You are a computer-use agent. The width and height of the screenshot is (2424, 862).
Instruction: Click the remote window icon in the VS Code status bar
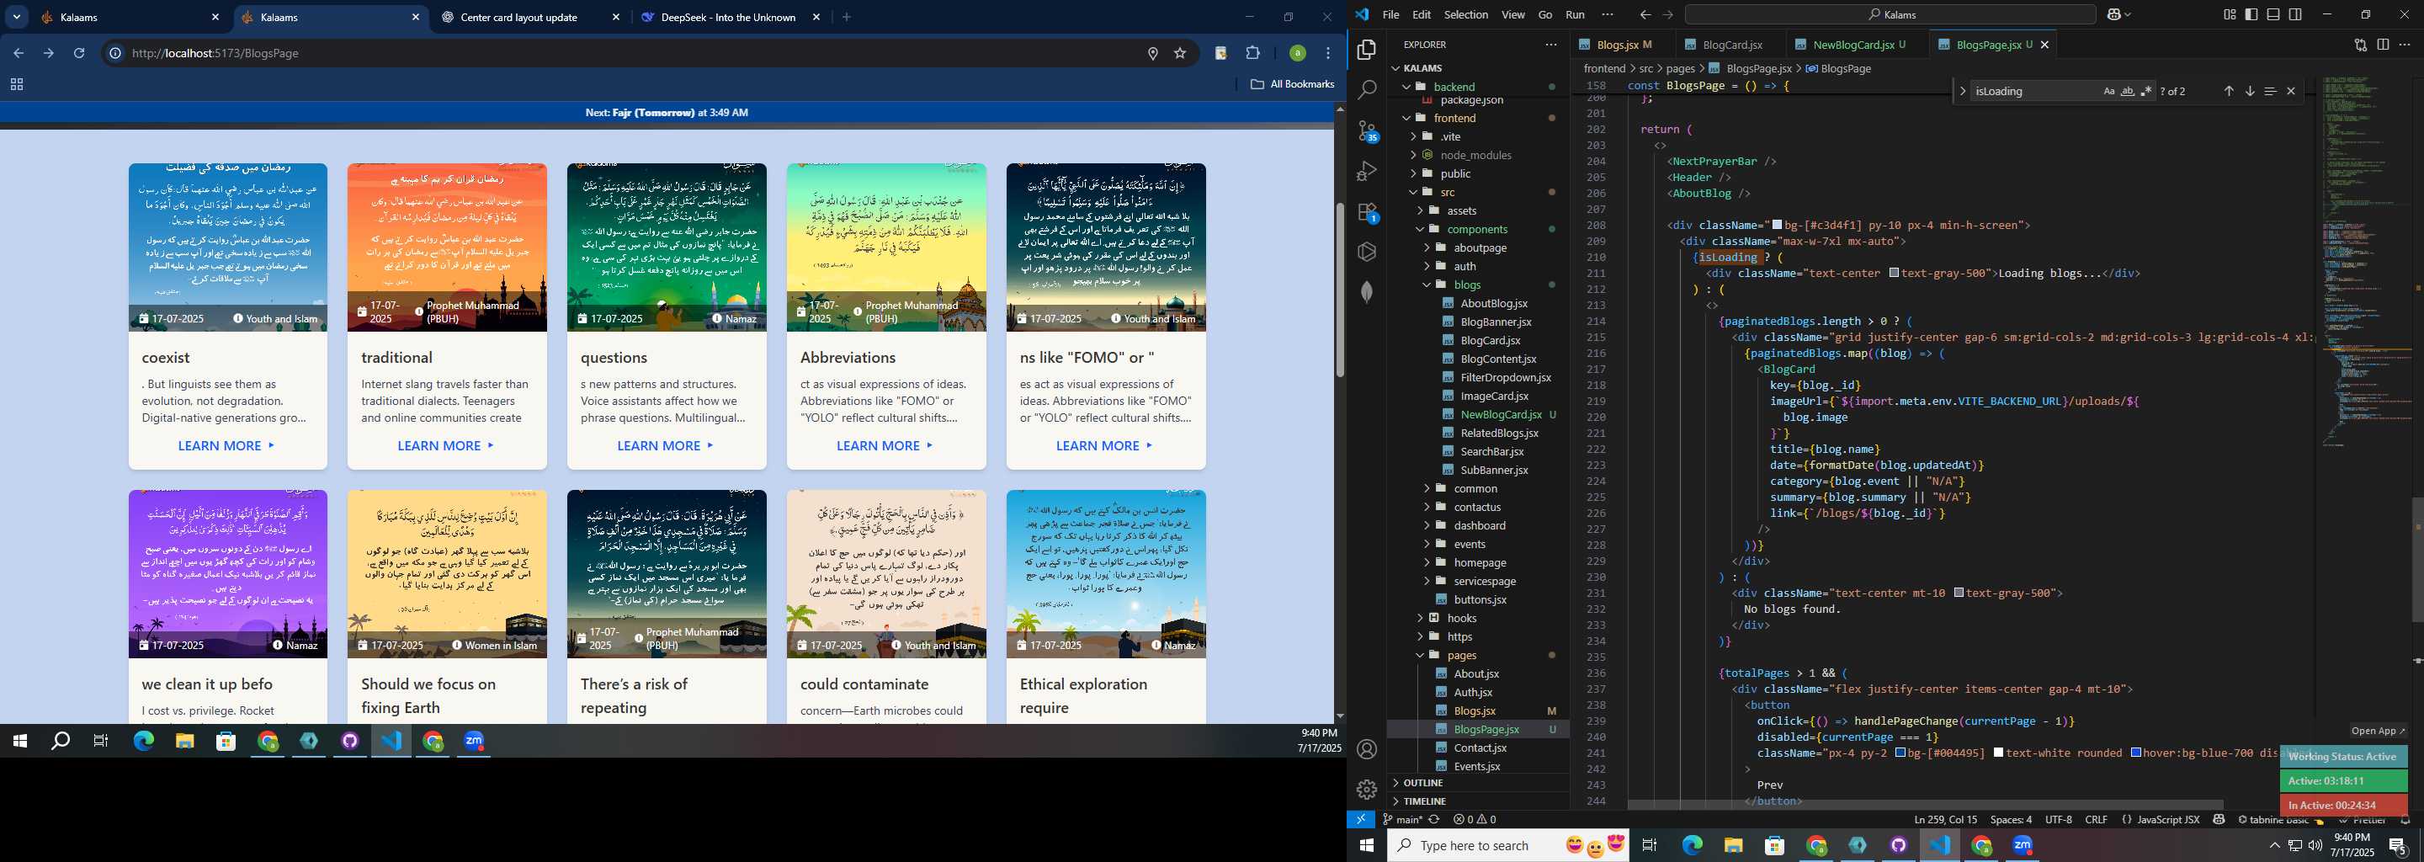point(1361,820)
